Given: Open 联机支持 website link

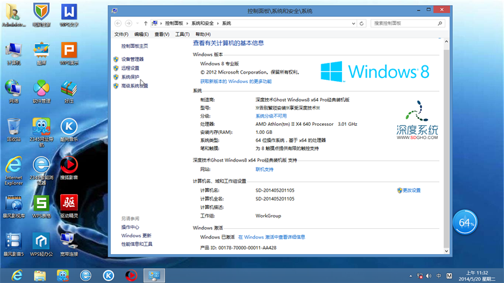Looking at the screenshot, I should pos(264,169).
